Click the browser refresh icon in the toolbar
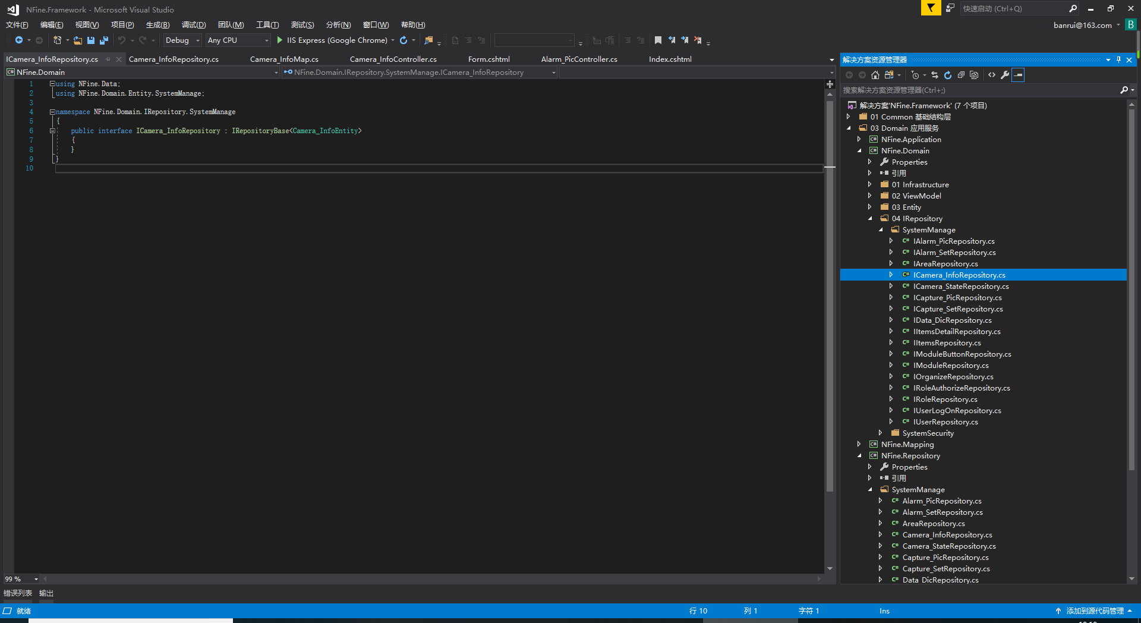The height and width of the screenshot is (623, 1141). [404, 40]
